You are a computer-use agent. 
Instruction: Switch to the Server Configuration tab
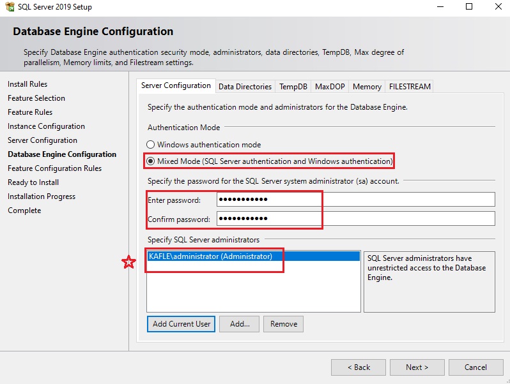176,85
